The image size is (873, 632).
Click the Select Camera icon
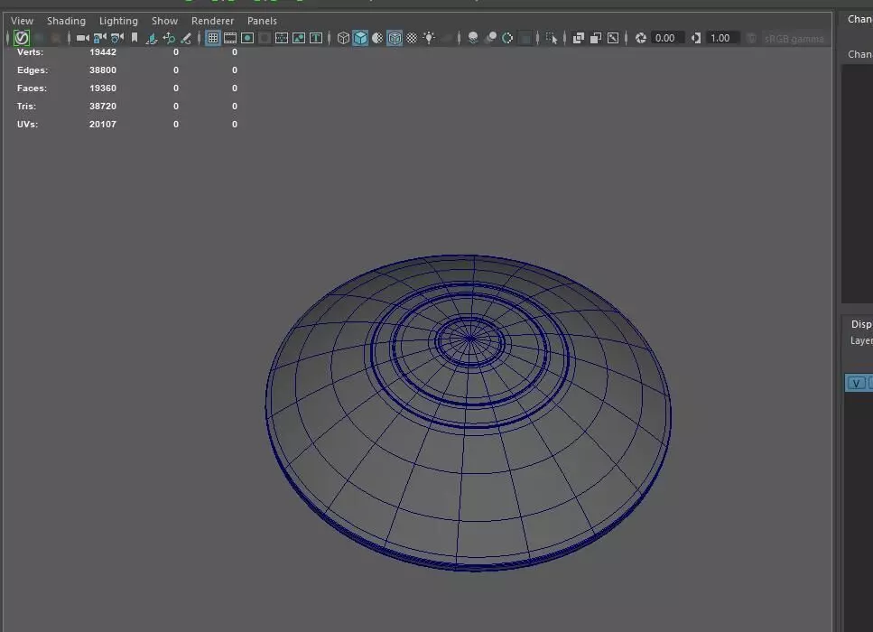pyautogui.click(x=82, y=38)
